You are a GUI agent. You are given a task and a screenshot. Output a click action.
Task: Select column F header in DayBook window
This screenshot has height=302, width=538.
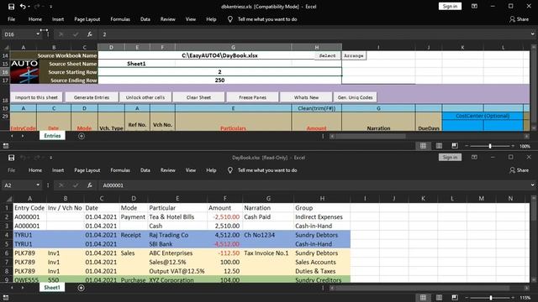pyautogui.click(x=224, y=199)
